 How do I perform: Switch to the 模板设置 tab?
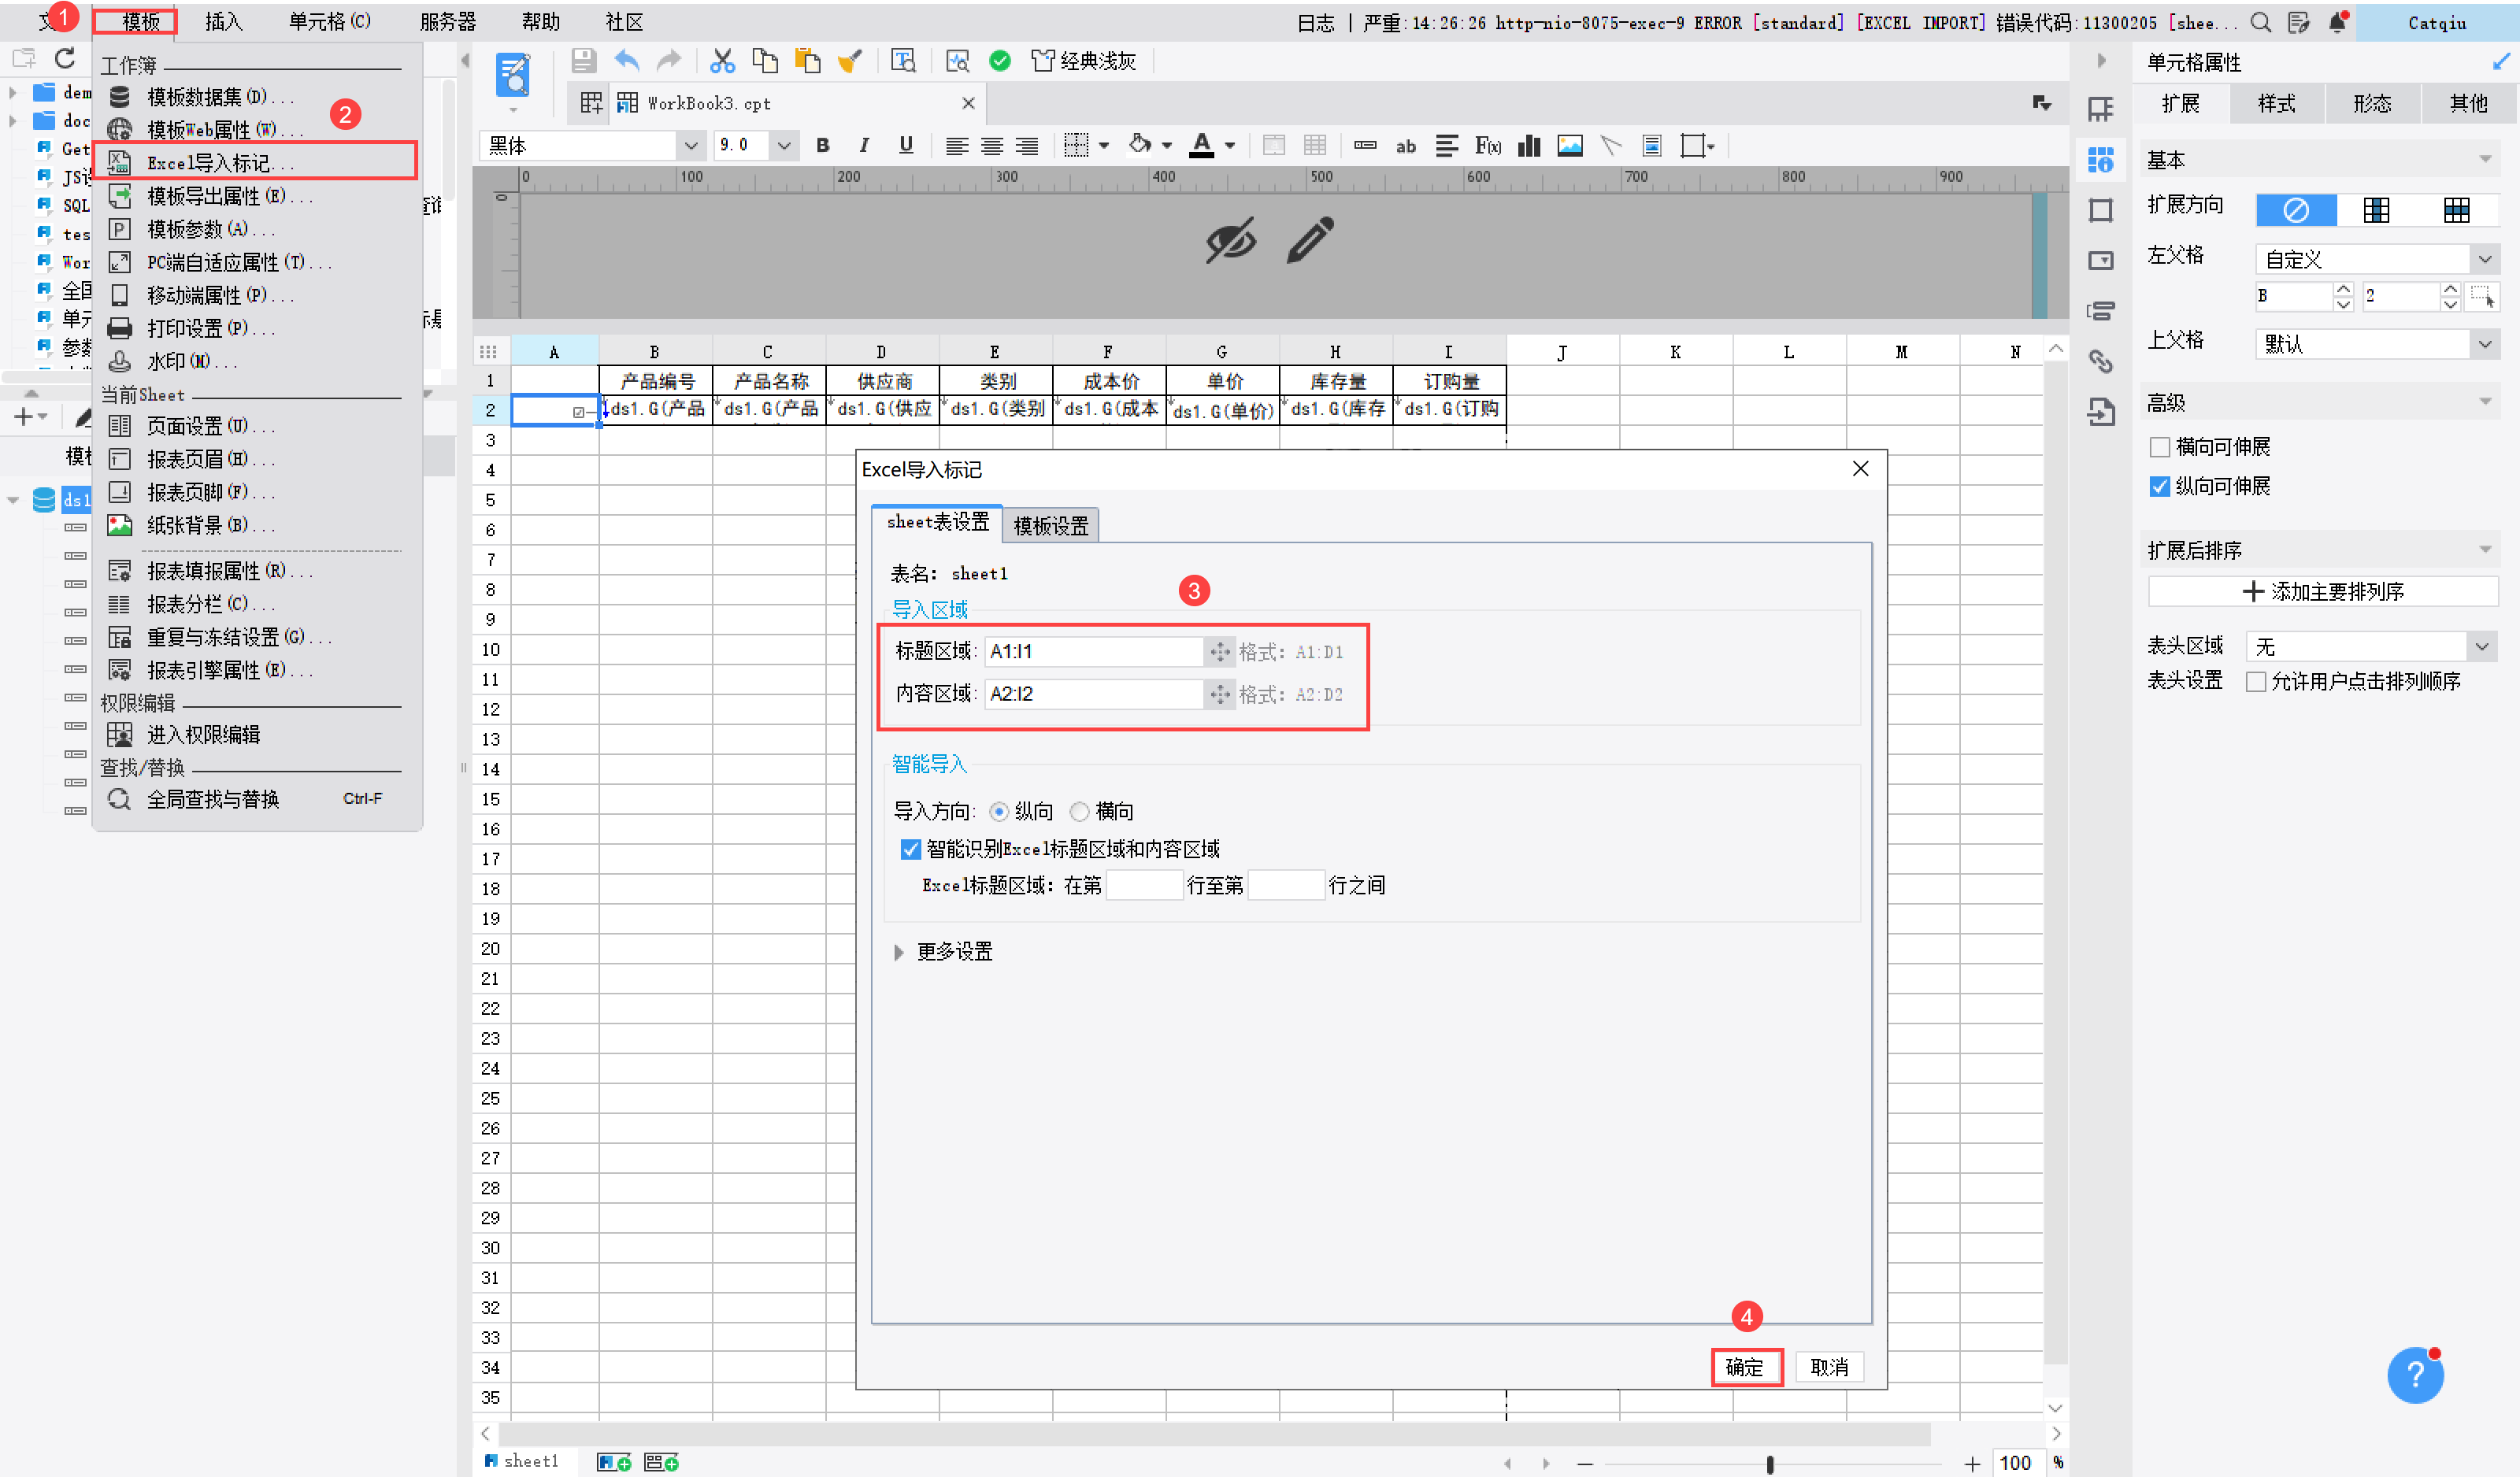(x=1050, y=525)
